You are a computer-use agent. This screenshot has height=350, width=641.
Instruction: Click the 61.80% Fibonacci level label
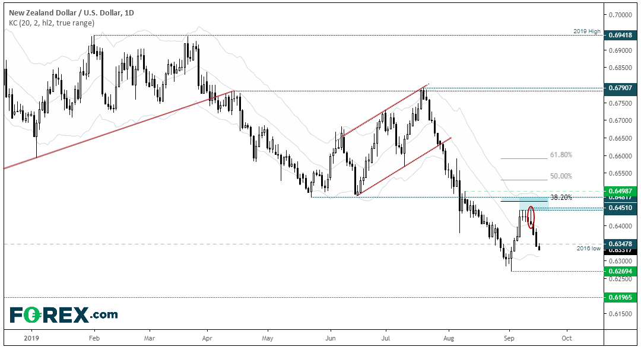561,155
